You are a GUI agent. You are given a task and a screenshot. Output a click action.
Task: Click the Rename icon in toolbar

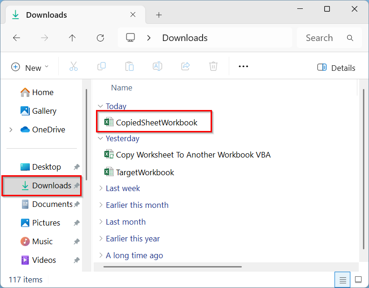pos(157,67)
